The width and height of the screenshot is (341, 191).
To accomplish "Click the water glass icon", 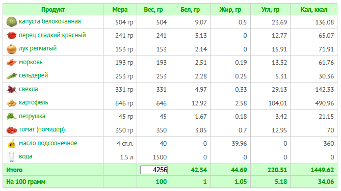I will pos(12,157).
